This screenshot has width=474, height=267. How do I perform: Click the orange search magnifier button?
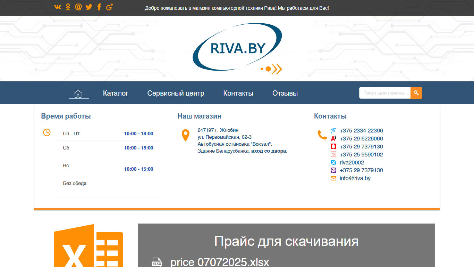[416, 93]
